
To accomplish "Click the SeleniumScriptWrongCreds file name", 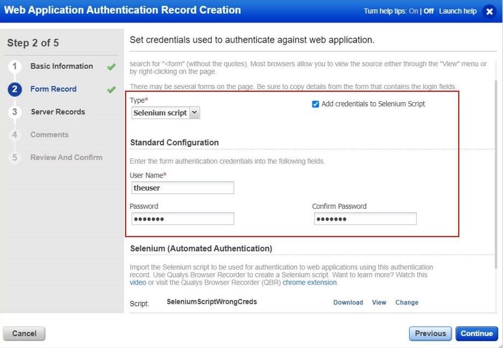I will (212, 302).
